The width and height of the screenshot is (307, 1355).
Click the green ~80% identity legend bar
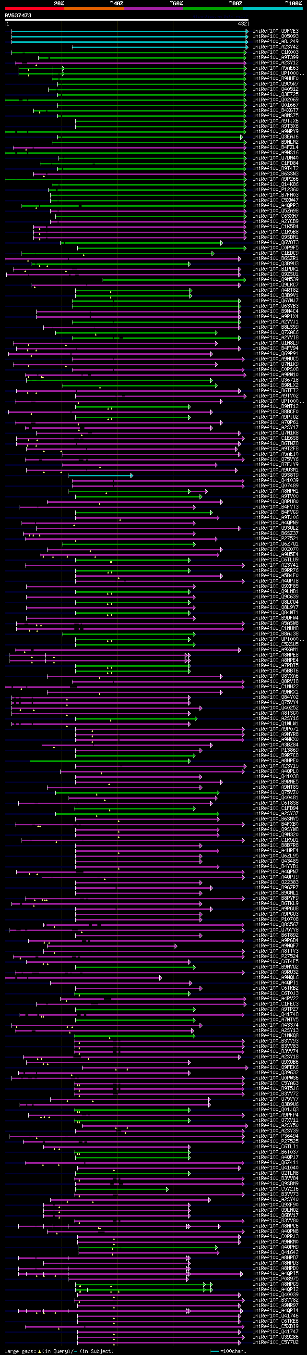(x=213, y=9)
